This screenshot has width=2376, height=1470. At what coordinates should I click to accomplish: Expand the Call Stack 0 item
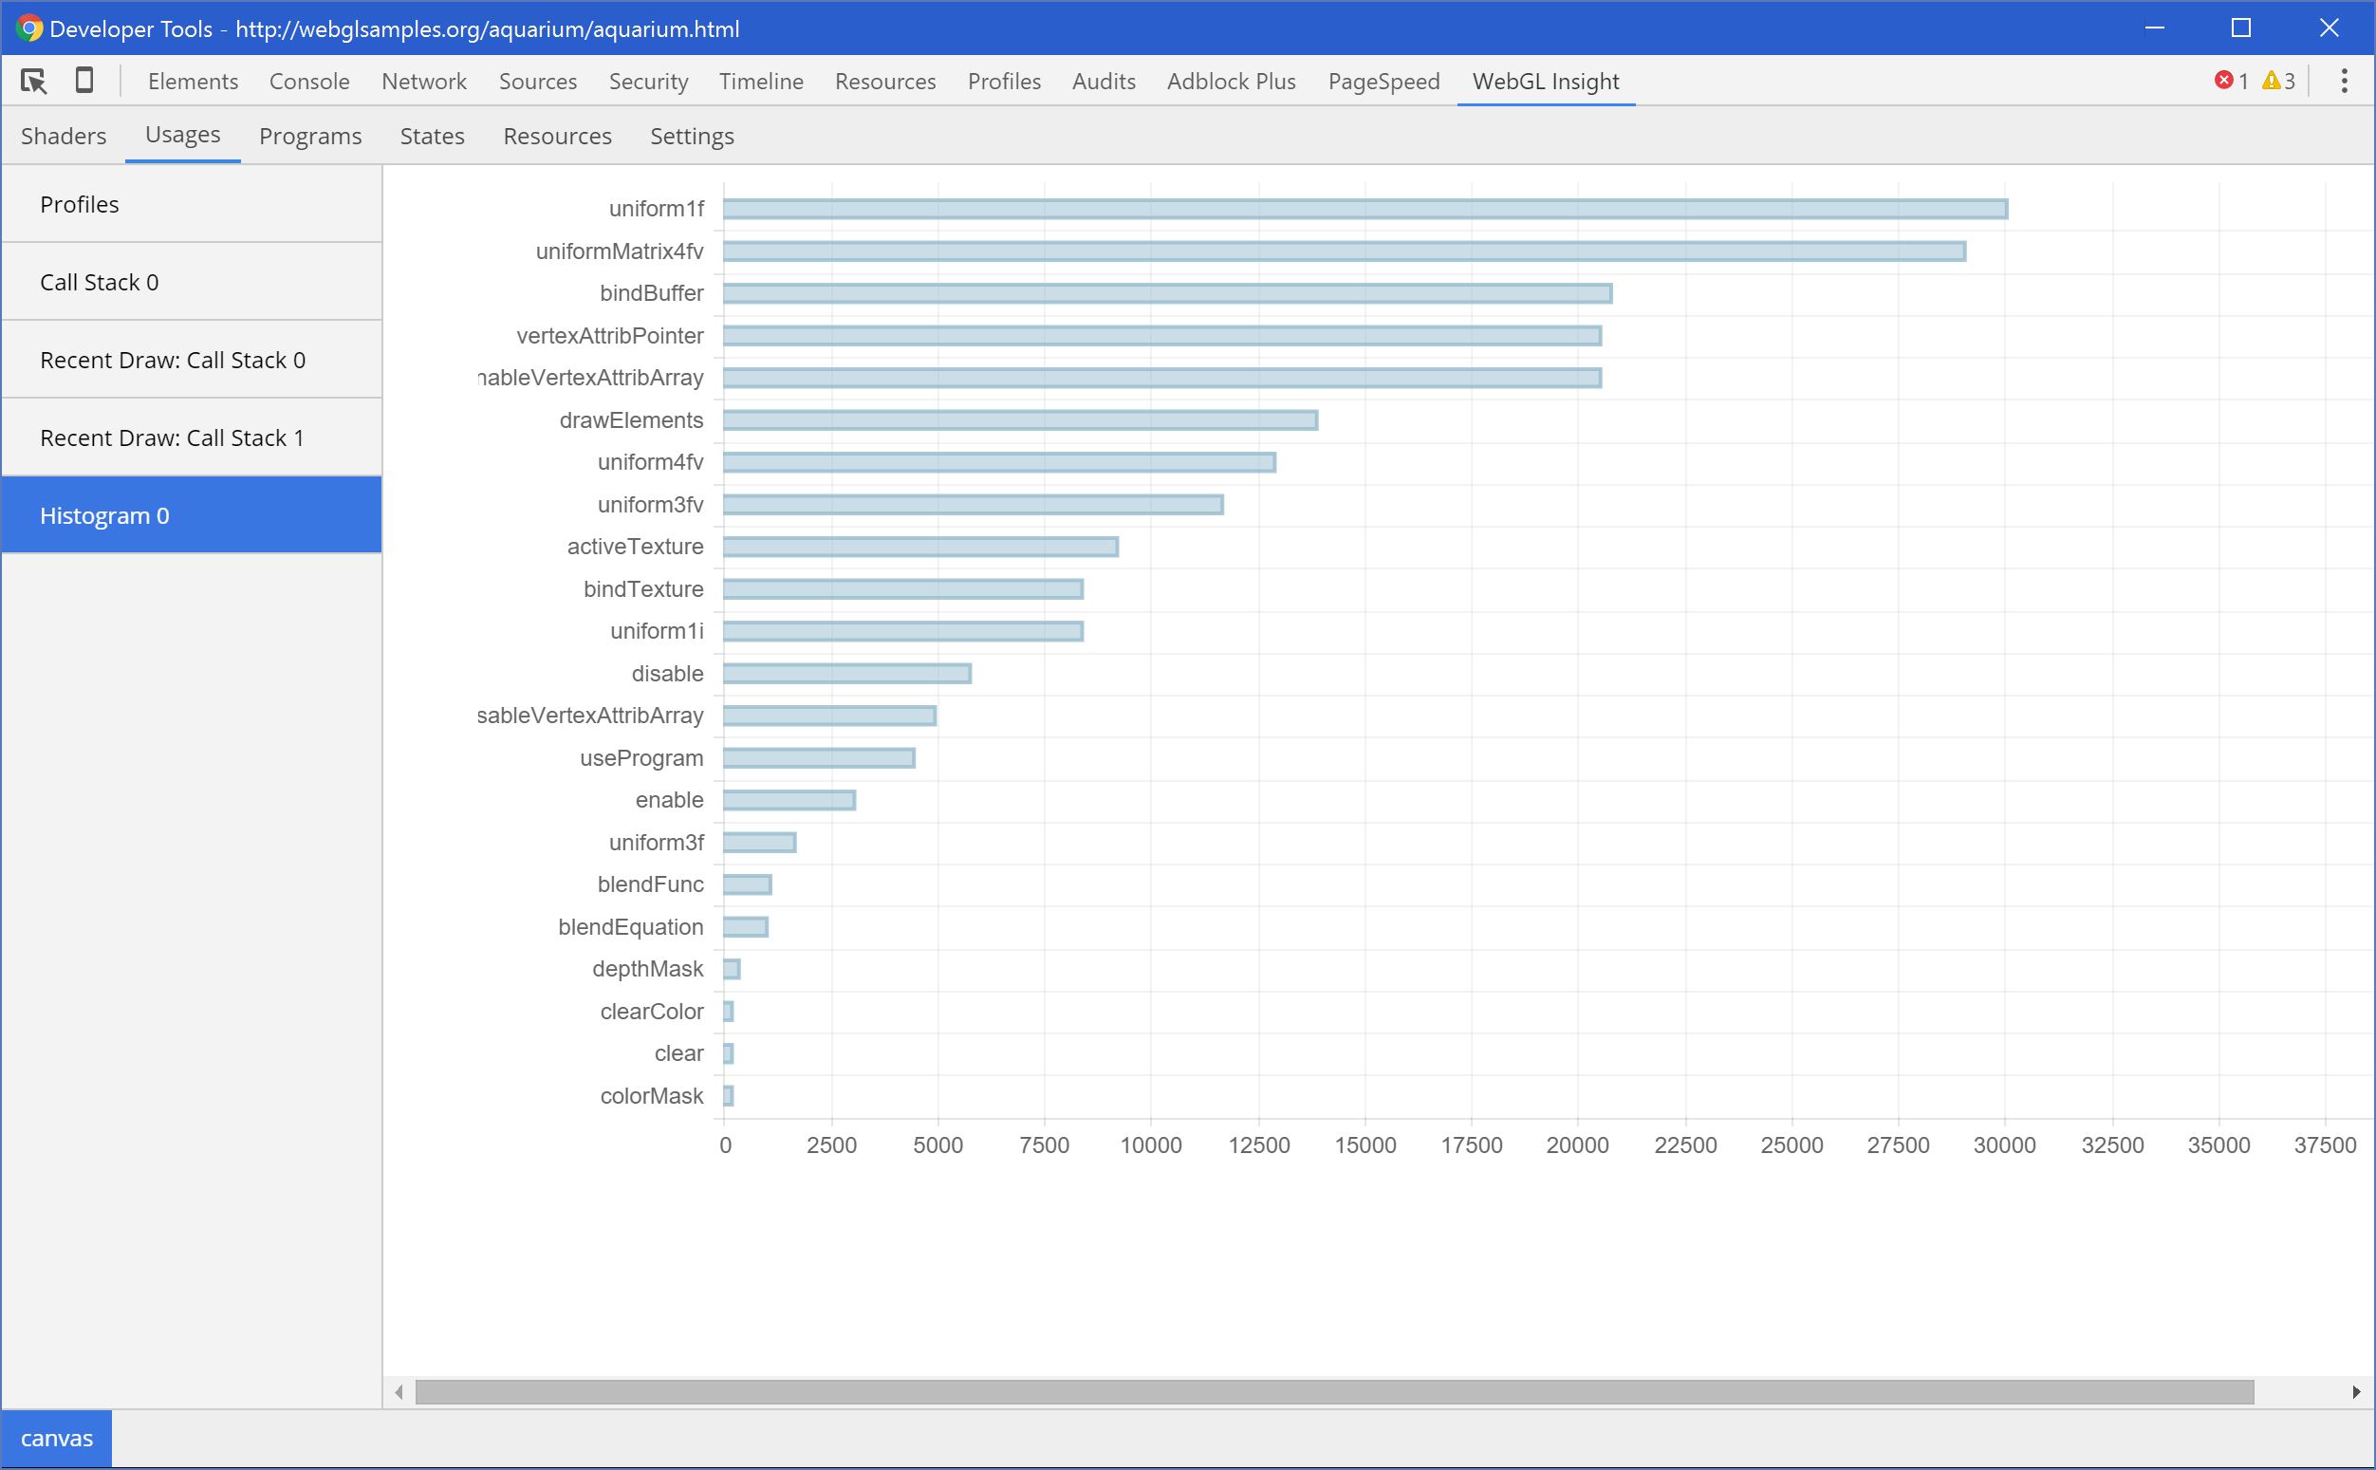pyautogui.click(x=190, y=282)
